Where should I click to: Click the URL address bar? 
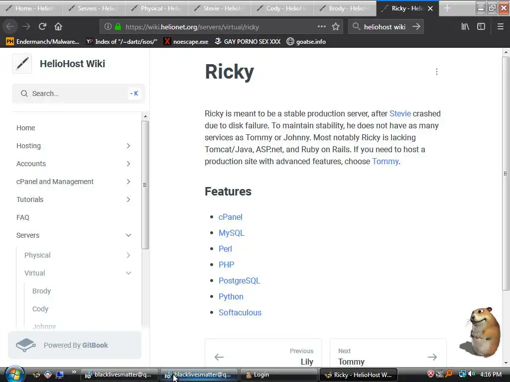tap(221, 27)
